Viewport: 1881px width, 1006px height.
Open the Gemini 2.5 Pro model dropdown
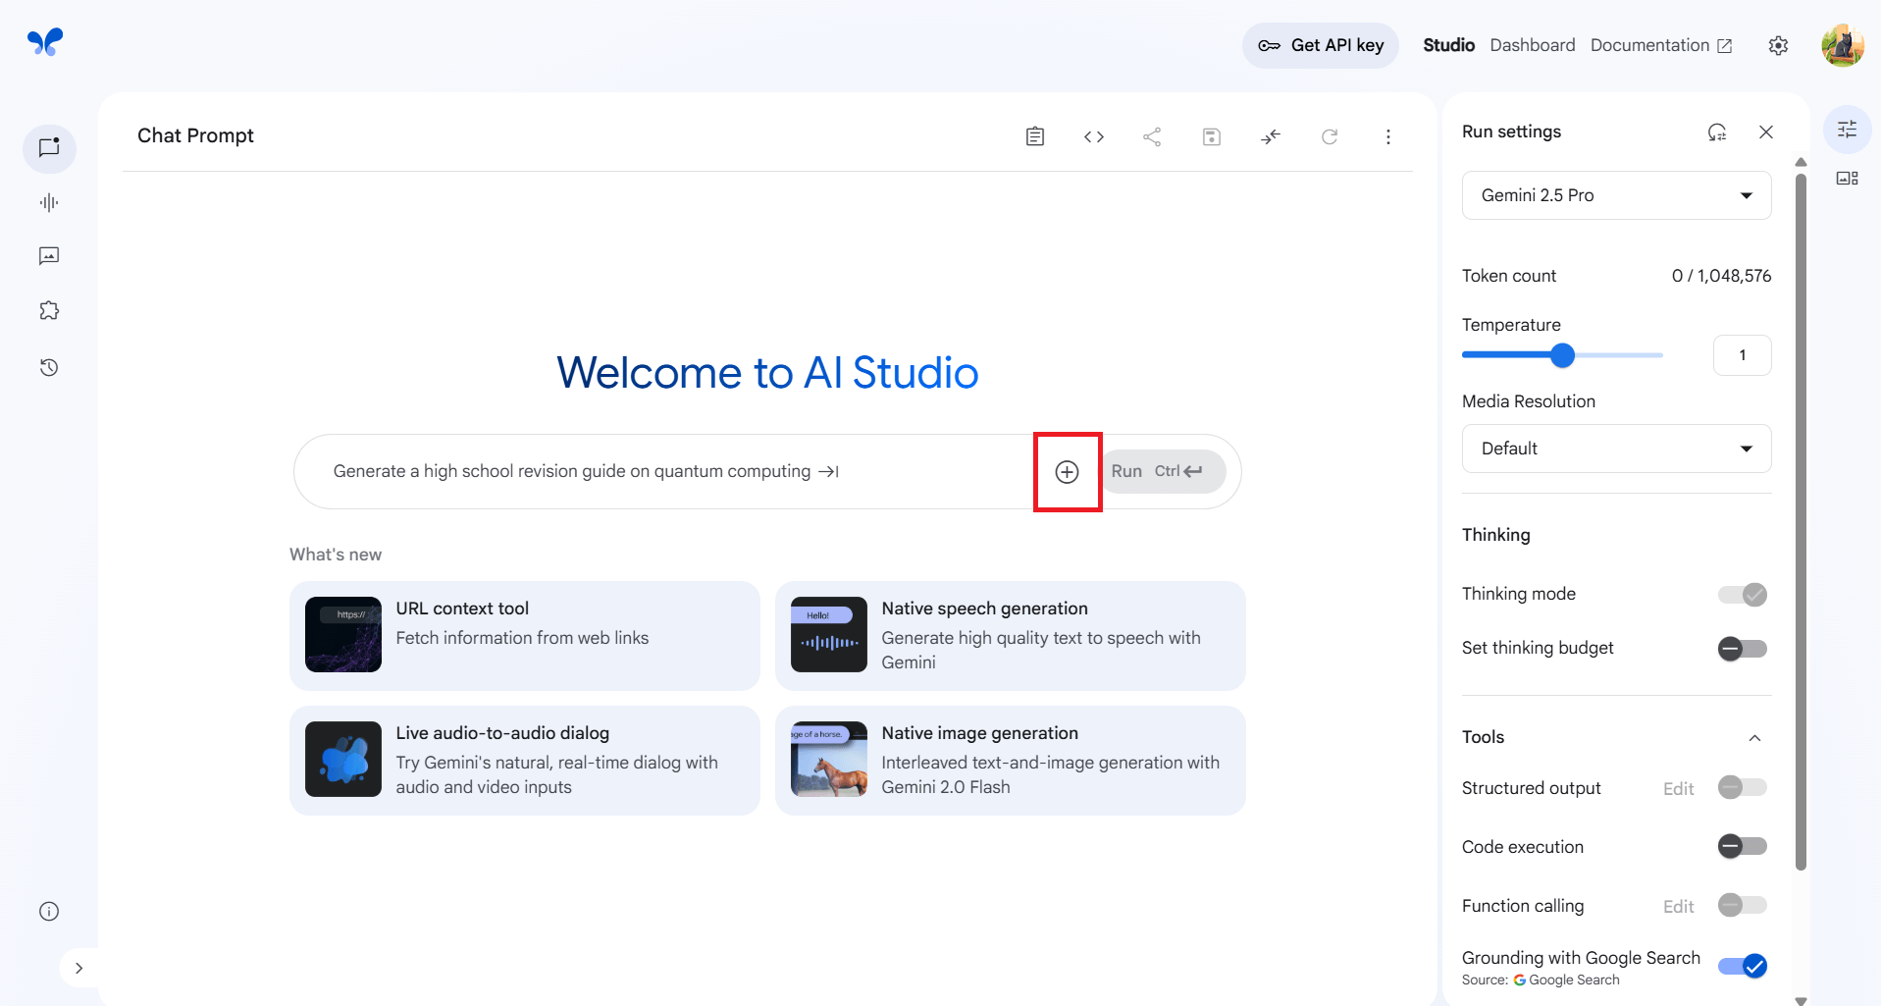coord(1616,195)
